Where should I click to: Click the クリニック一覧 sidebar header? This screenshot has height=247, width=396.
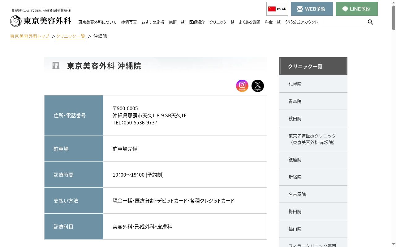[x=313, y=66]
